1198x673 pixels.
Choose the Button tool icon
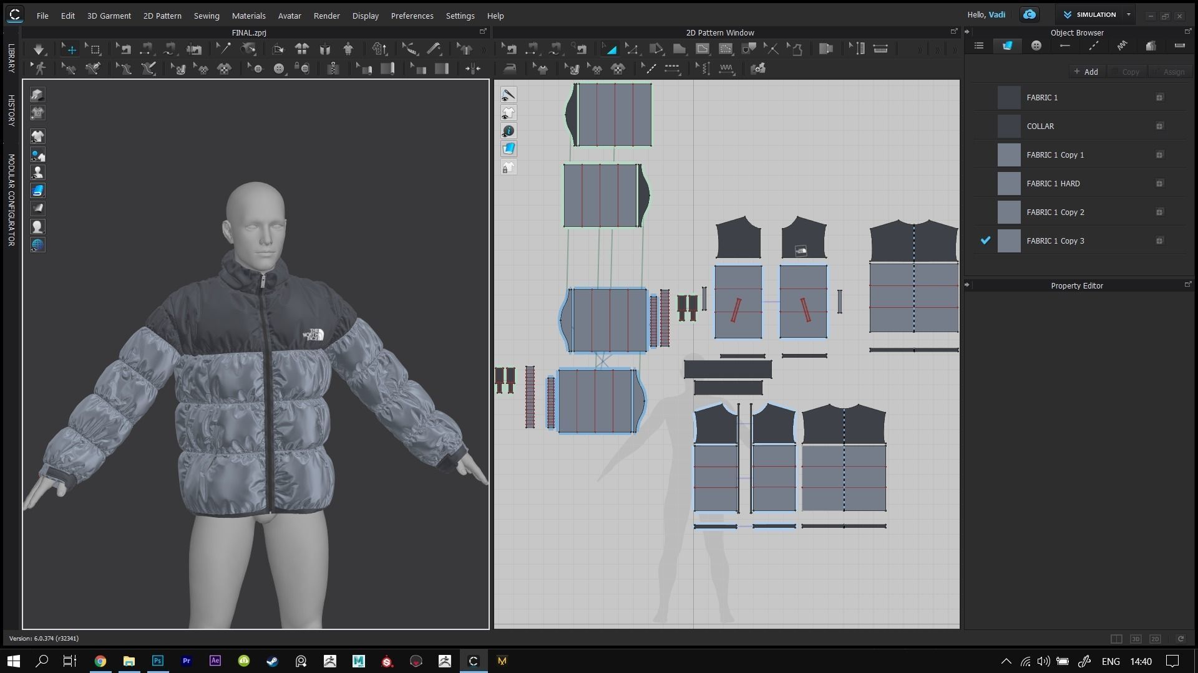(278, 69)
